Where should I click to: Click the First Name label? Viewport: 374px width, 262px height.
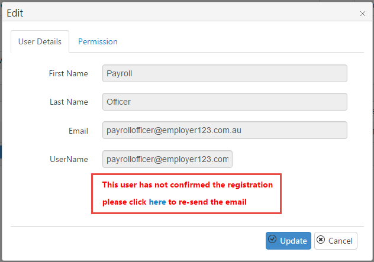69,73
